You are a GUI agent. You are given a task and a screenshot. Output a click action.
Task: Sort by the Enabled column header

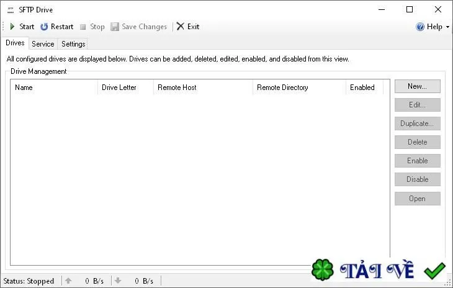(x=365, y=88)
